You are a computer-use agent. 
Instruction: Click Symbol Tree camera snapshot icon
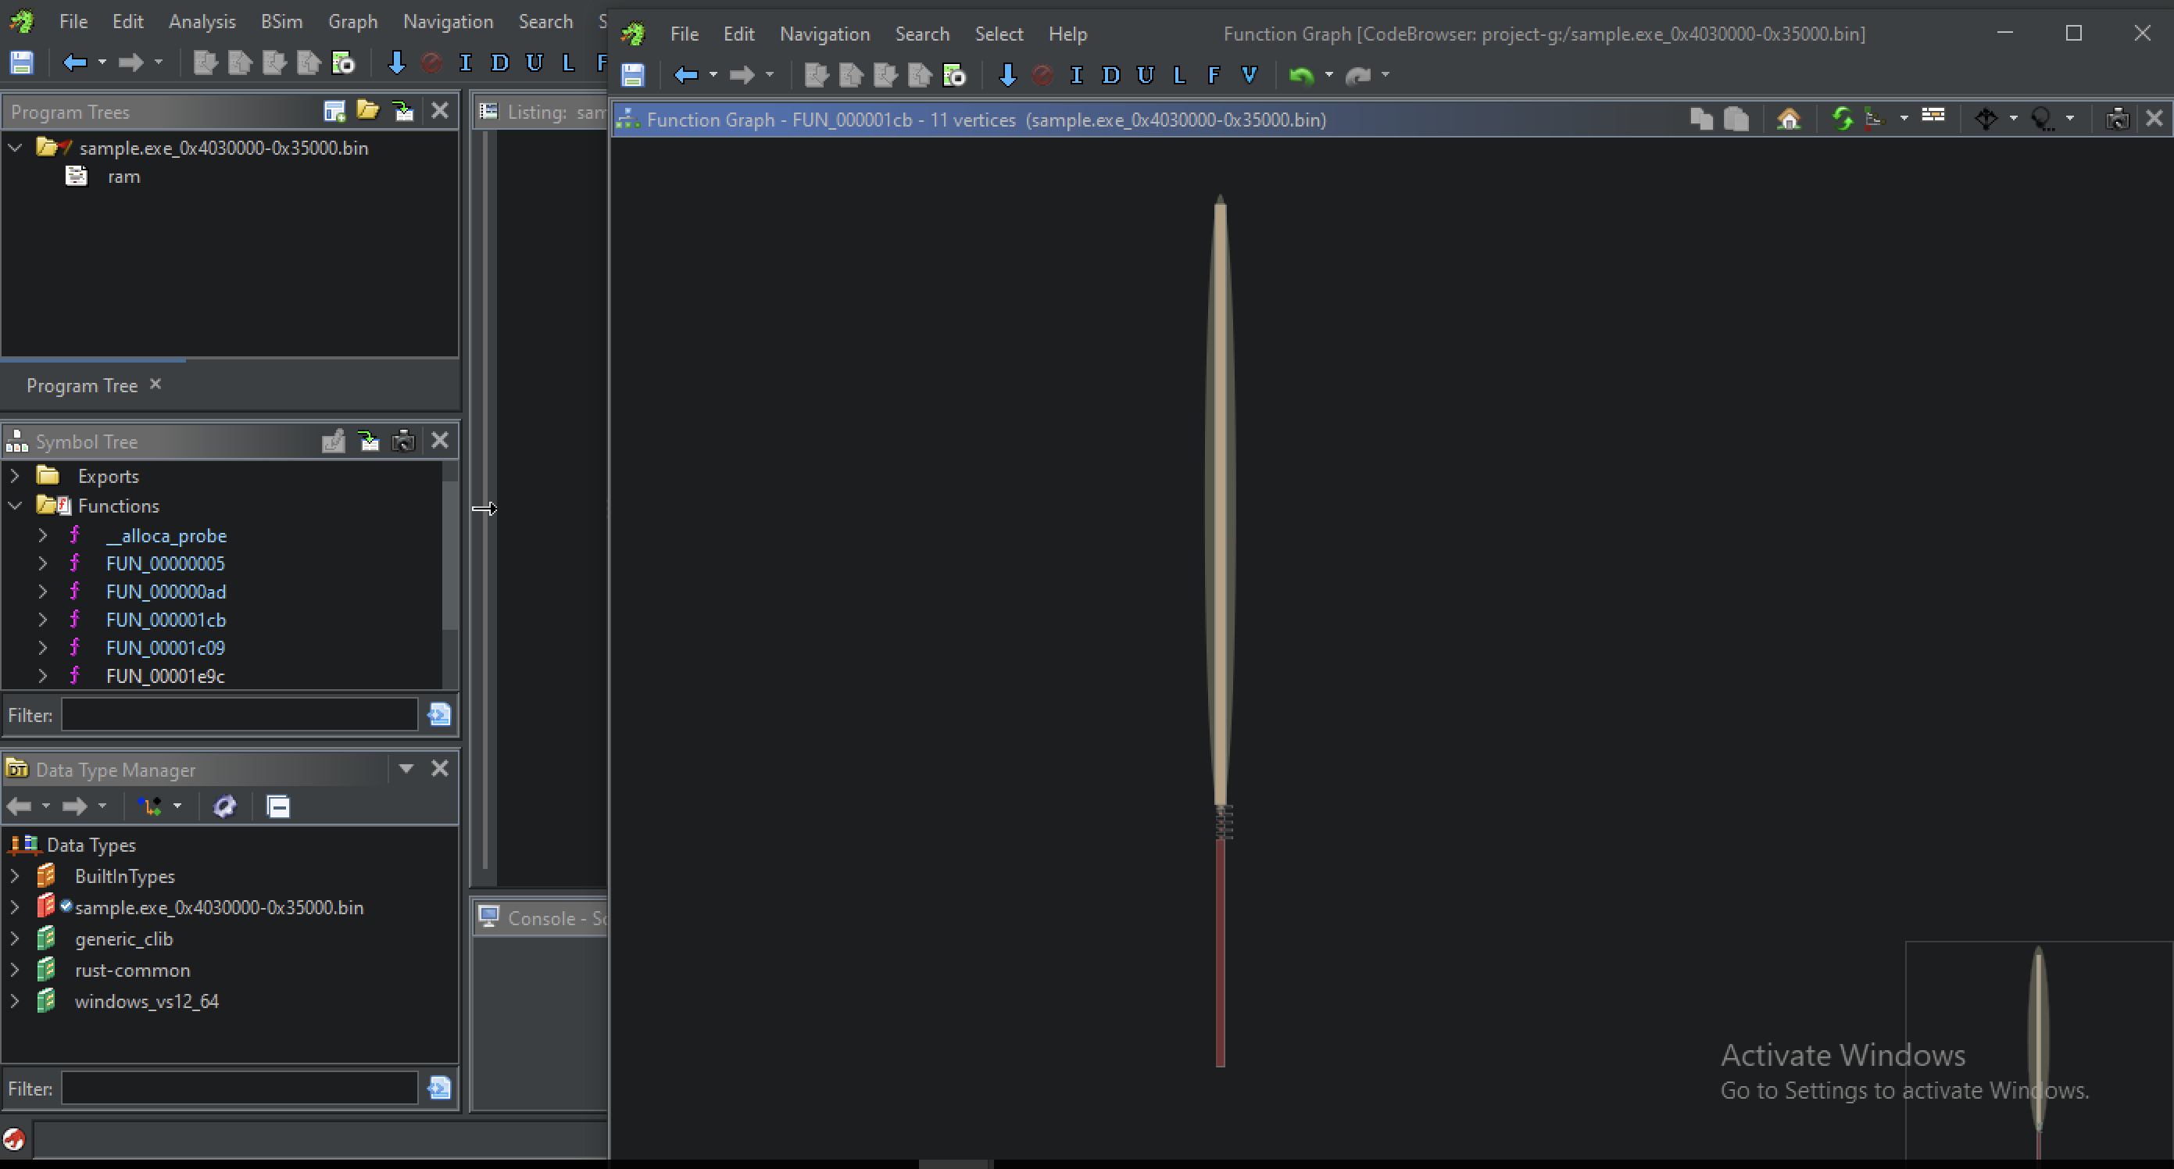pos(403,441)
